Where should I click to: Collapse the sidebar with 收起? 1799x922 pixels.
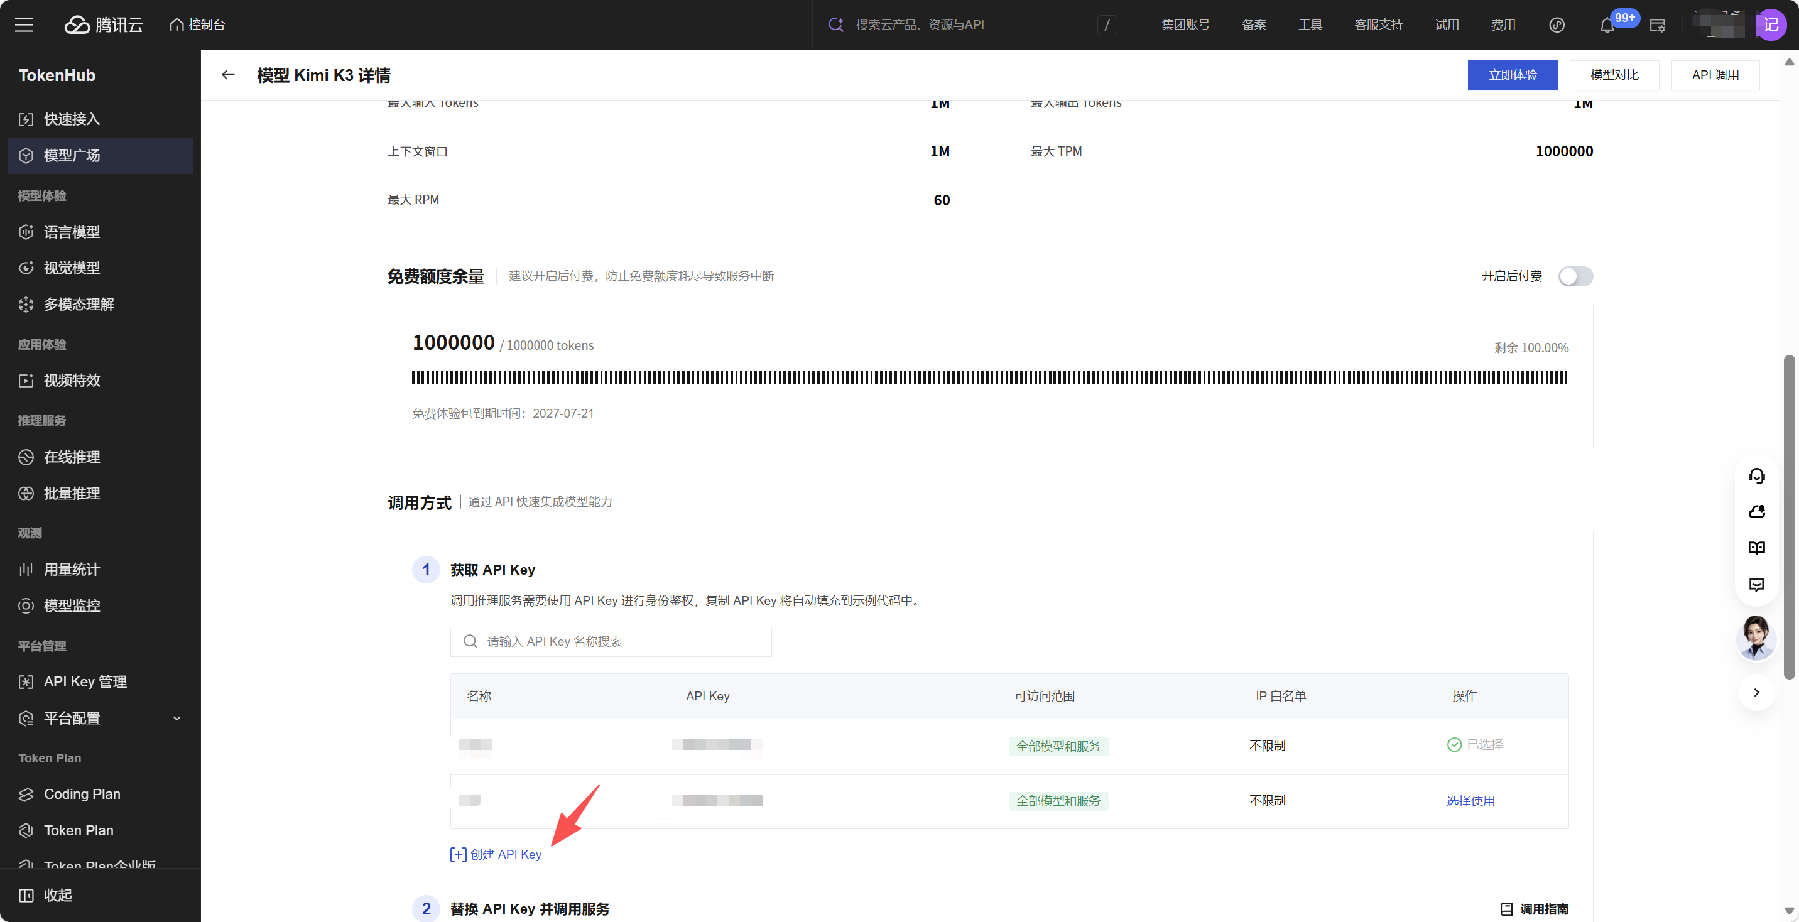(46, 896)
